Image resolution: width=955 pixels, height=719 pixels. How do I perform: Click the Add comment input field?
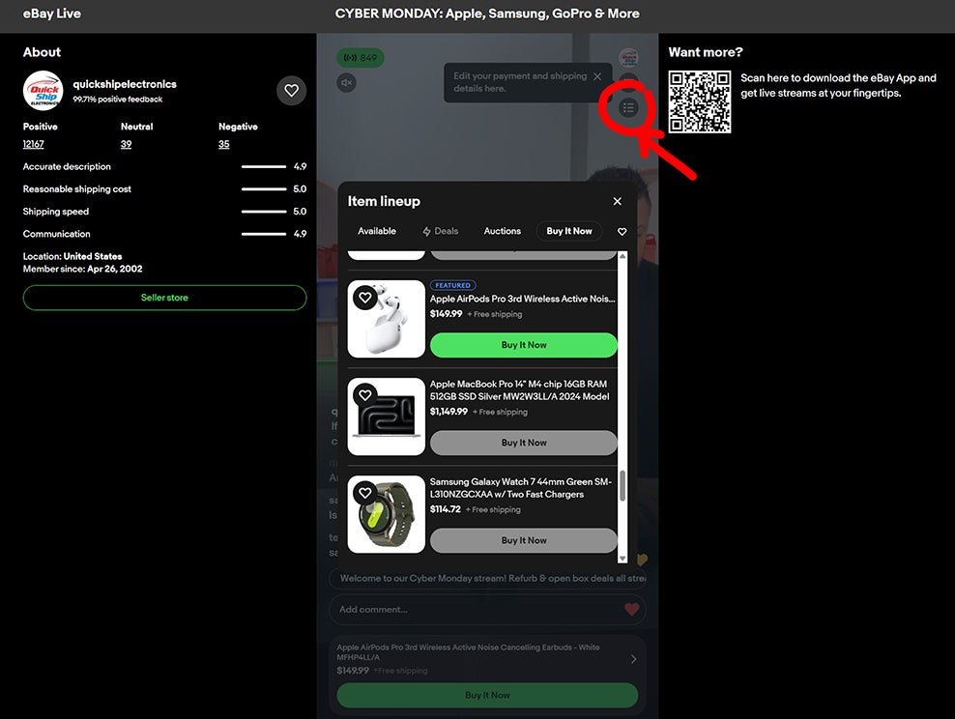(x=474, y=610)
